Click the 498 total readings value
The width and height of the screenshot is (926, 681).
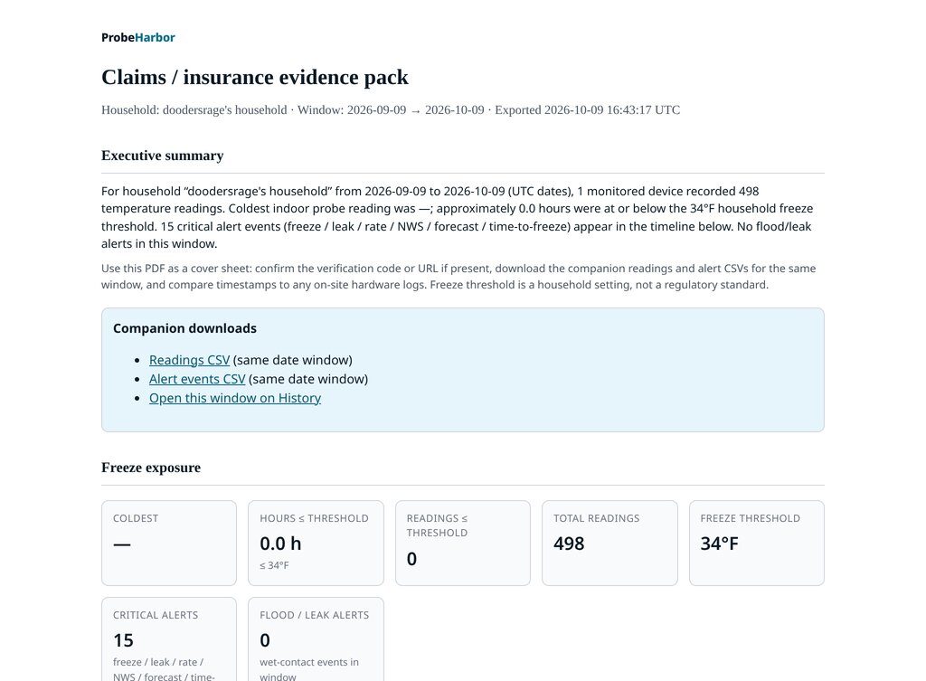569,544
